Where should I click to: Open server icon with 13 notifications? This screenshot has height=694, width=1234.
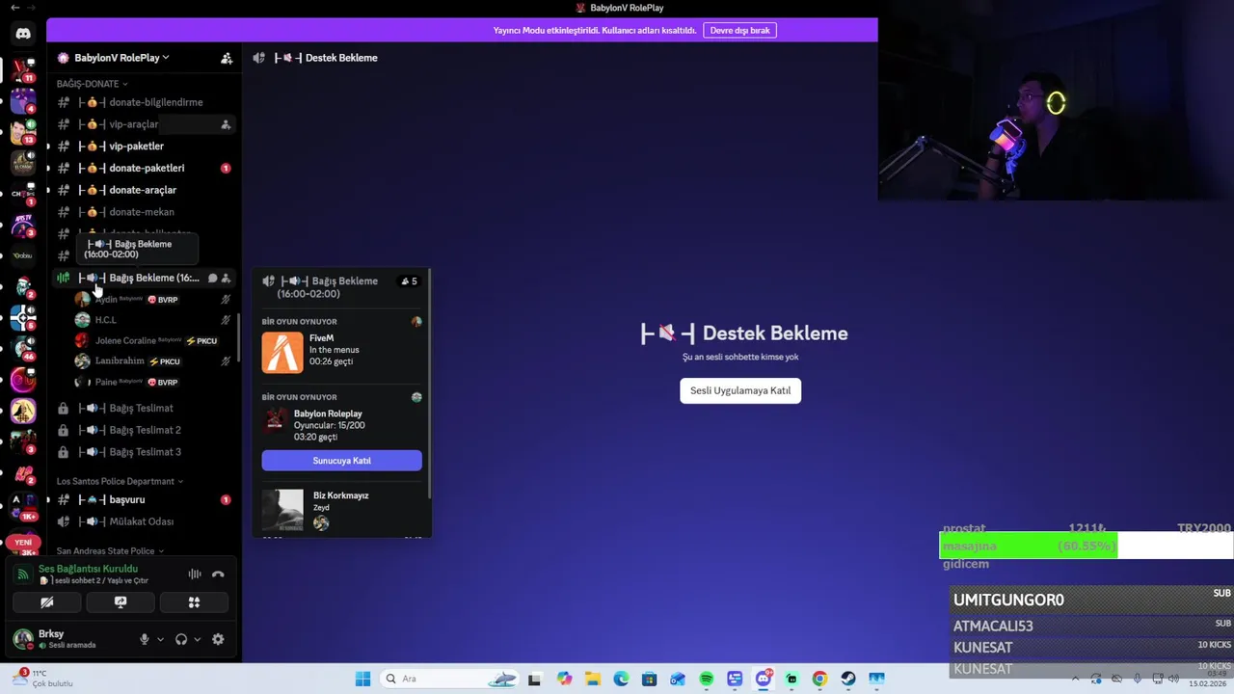(x=23, y=132)
